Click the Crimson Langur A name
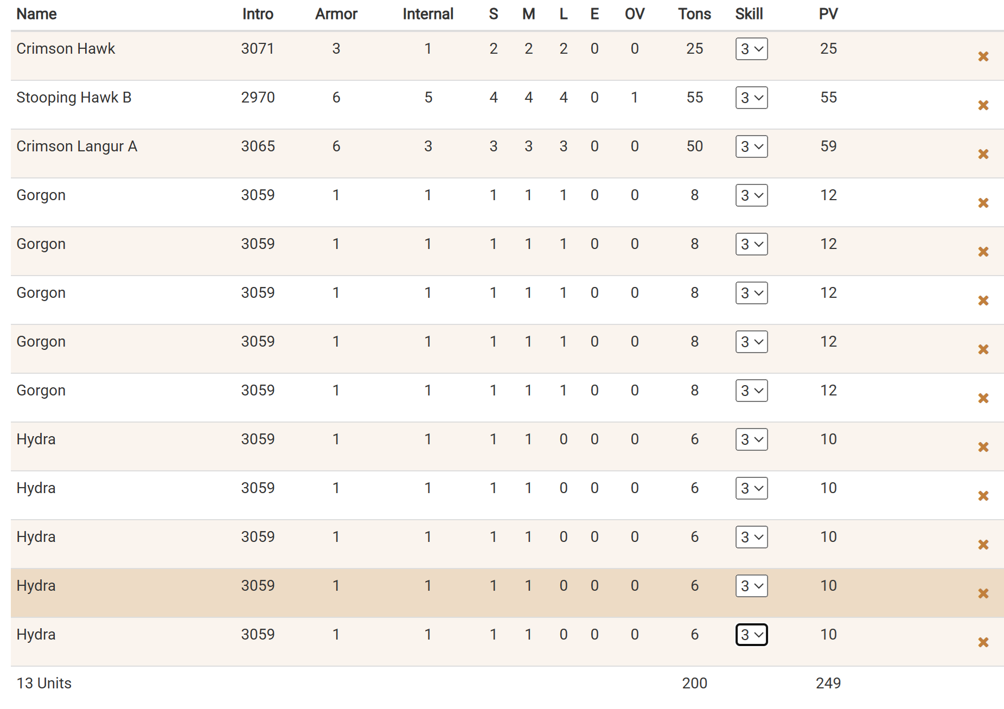 76,146
